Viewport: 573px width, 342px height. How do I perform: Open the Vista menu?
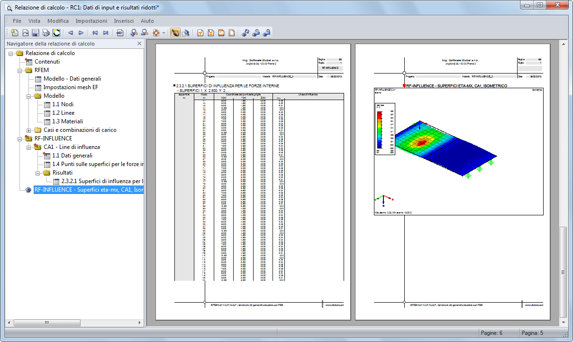click(x=34, y=21)
